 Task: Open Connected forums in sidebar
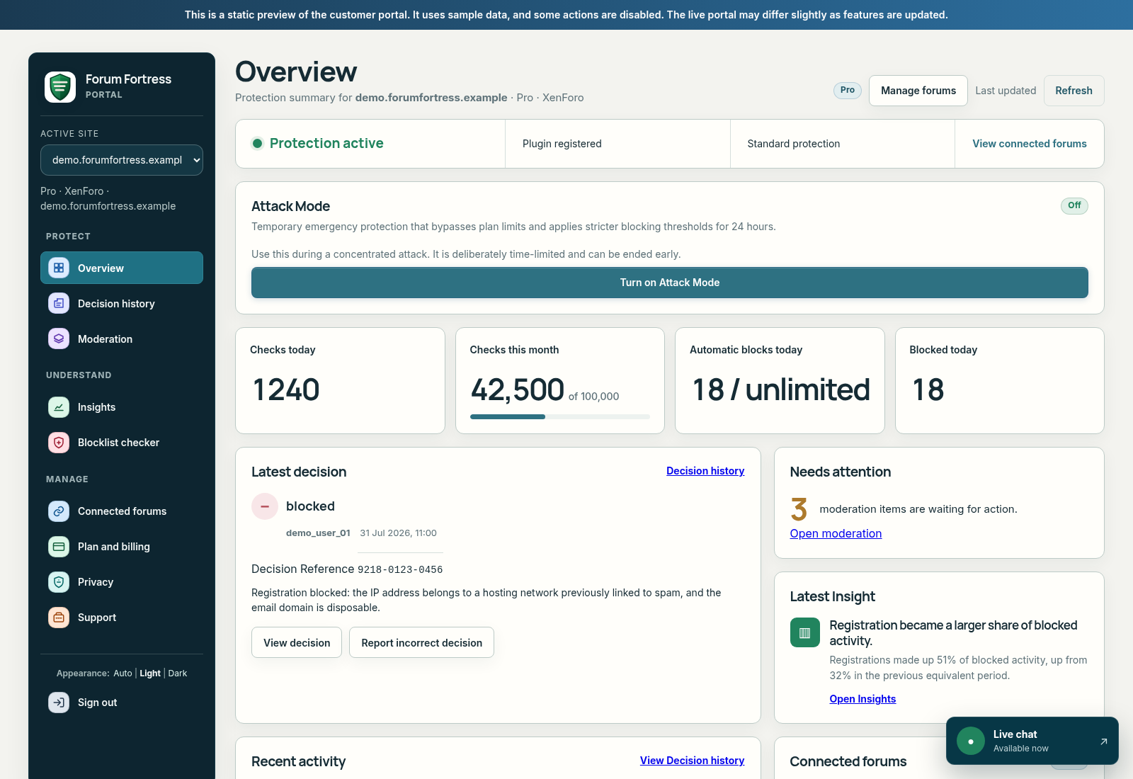click(x=122, y=511)
